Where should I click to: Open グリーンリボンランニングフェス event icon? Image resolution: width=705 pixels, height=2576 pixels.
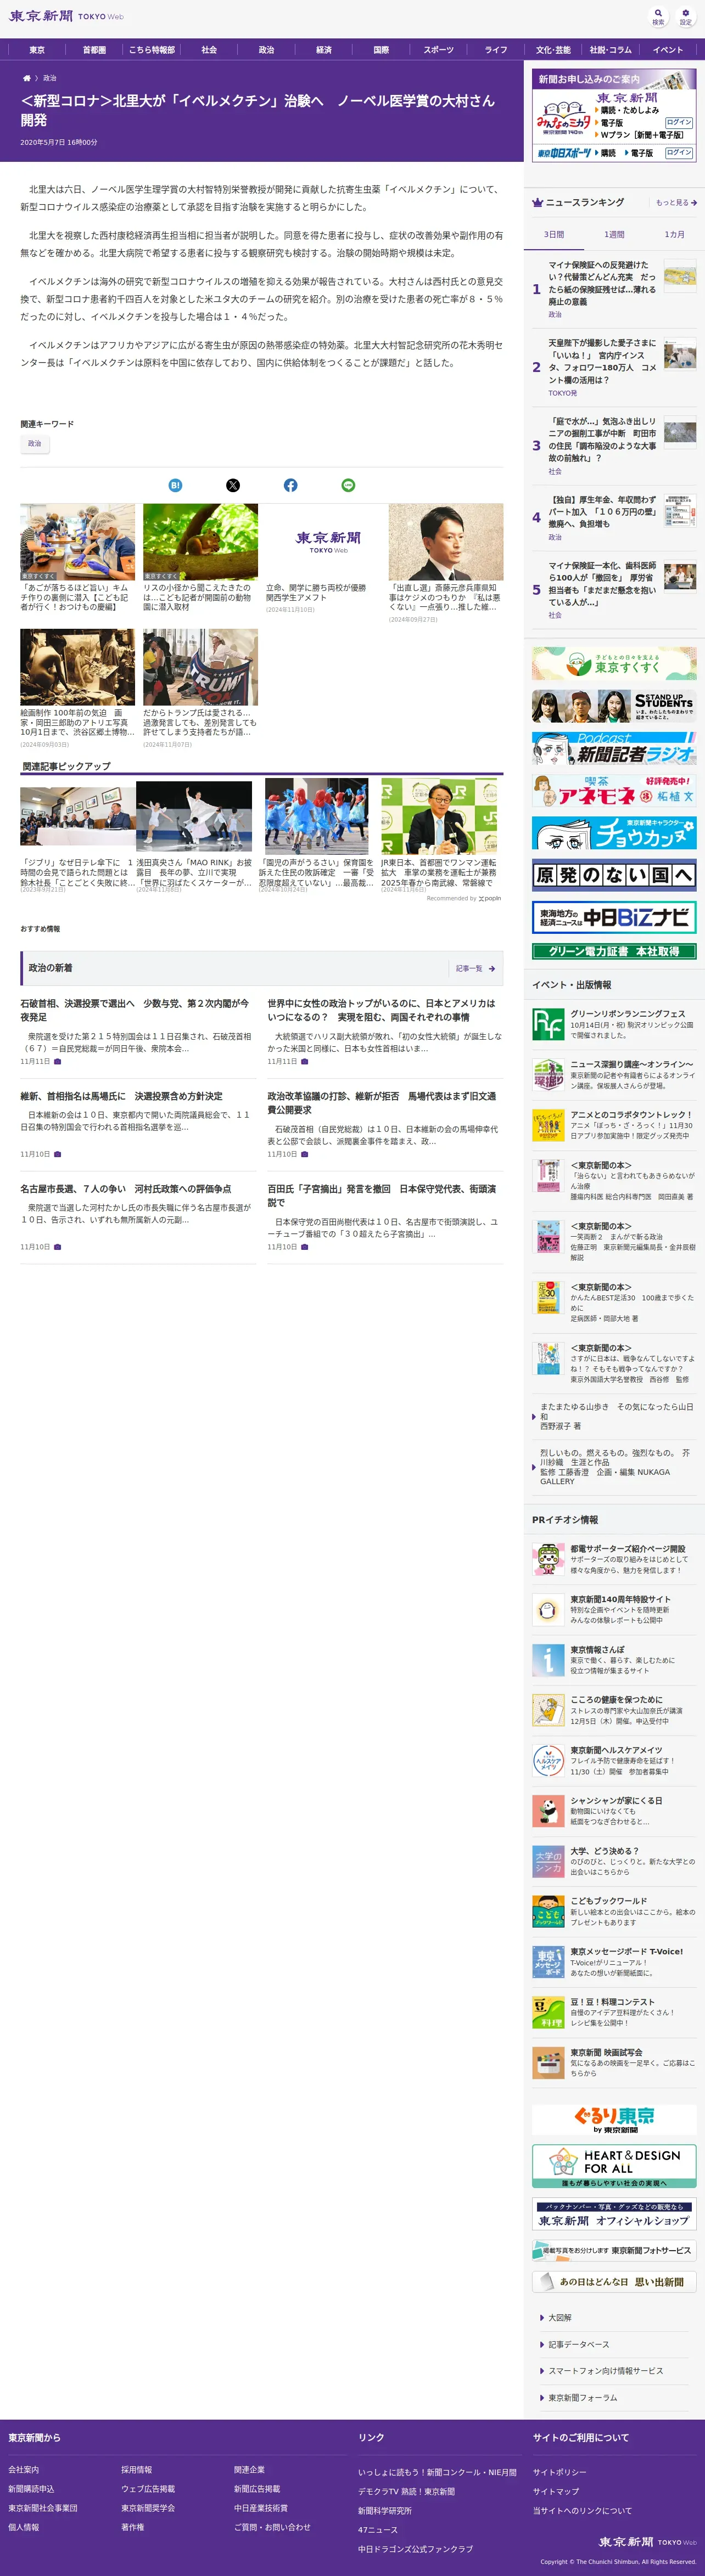pos(548,1024)
